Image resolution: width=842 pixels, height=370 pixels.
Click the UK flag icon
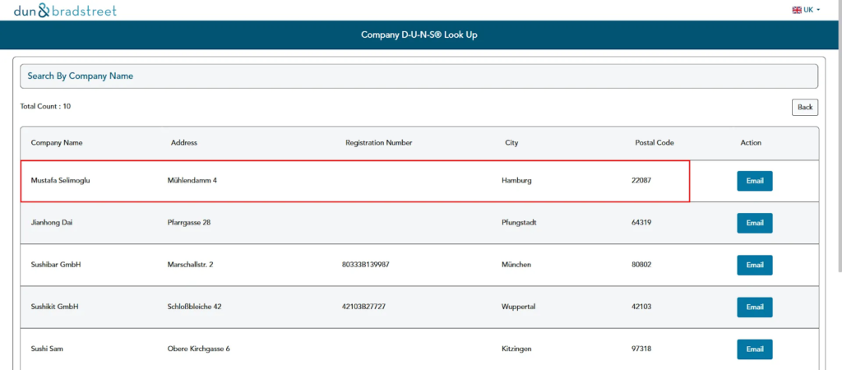click(x=796, y=10)
